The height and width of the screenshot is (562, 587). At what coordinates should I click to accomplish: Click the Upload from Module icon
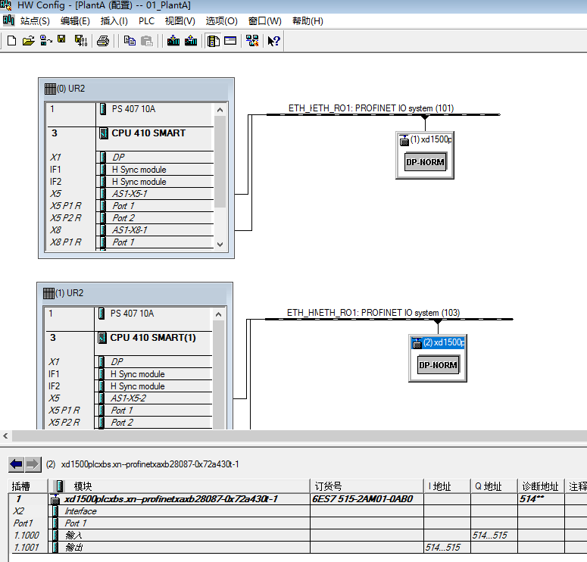pyautogui.click(x=191, y=41)
